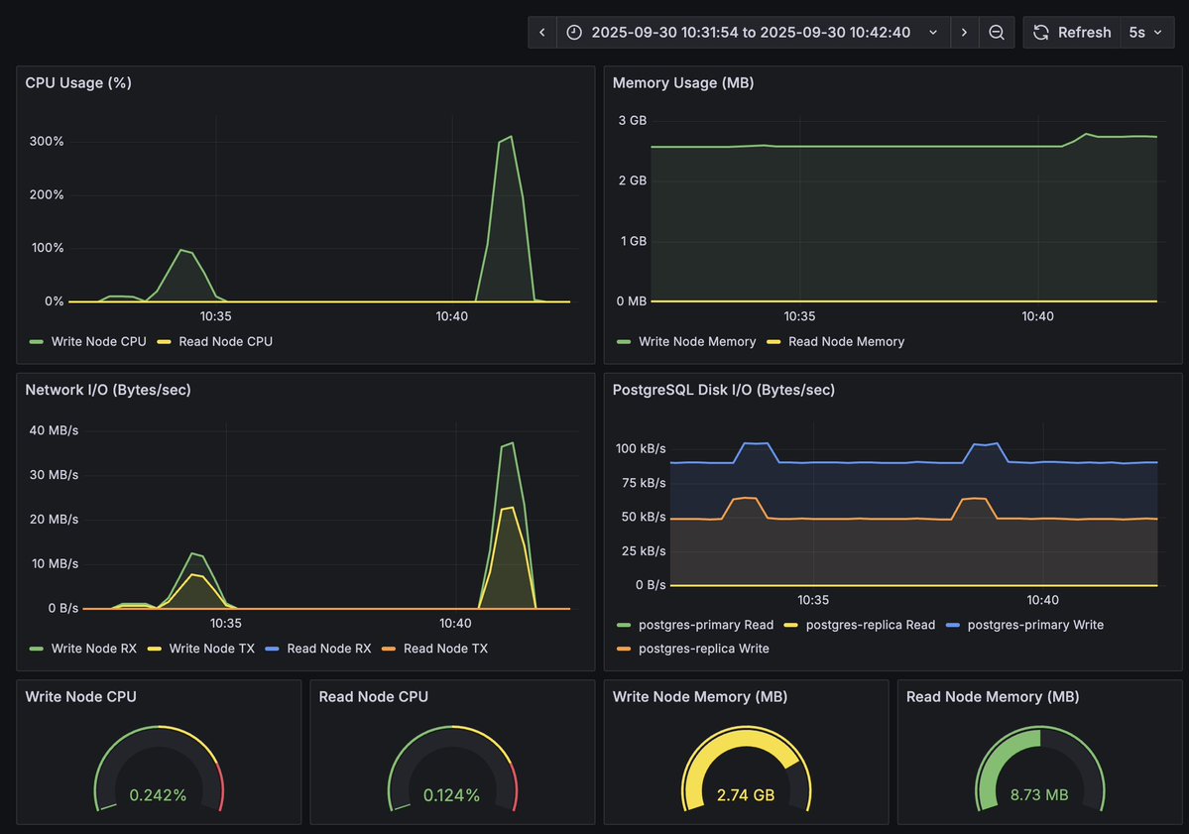Click the refresh circular arrows icon
This screenshot has height=834, width=1189.
pyautogui.click(x=1041, y=33)
